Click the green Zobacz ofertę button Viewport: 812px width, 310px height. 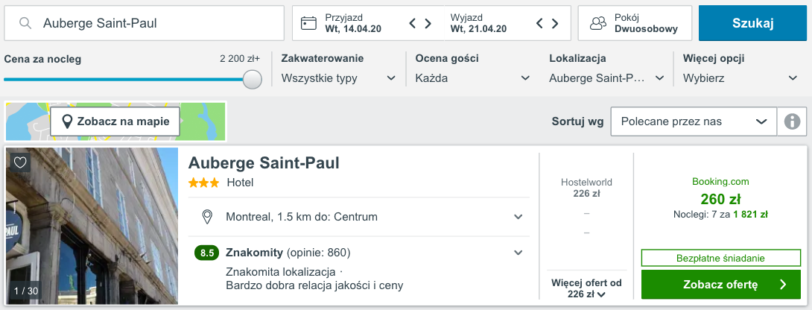(x=721, y=284)
